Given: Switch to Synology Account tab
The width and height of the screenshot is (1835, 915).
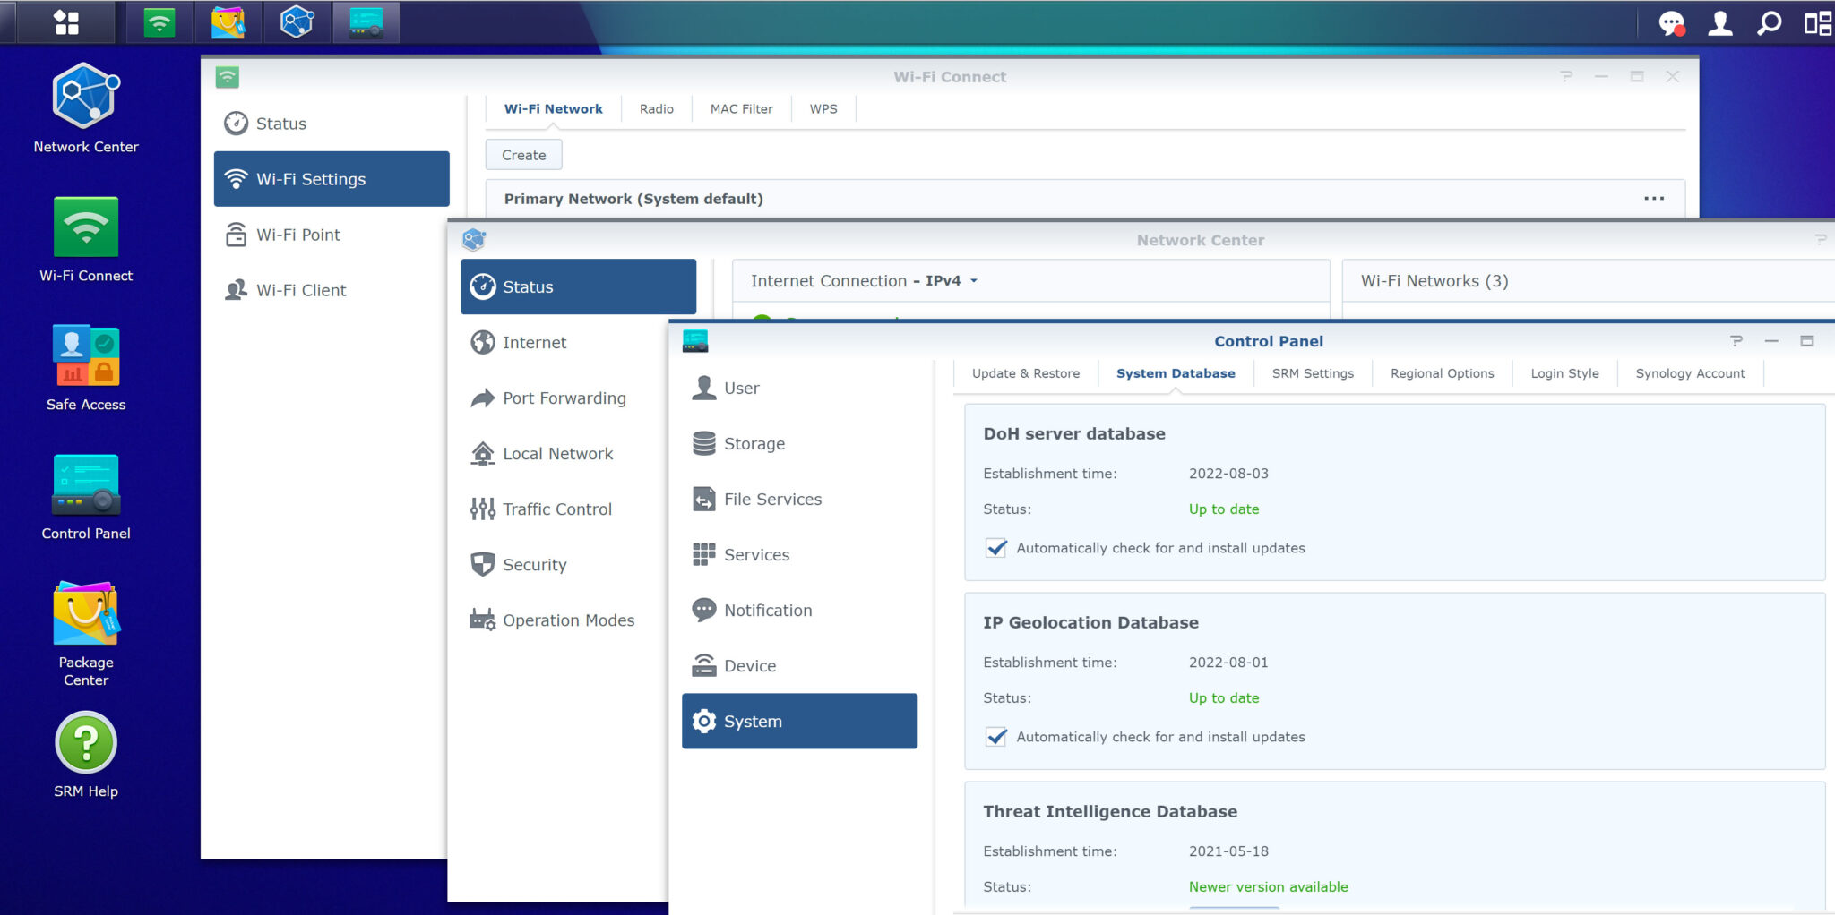Looking at the screenshot, I should (1690, 373).
